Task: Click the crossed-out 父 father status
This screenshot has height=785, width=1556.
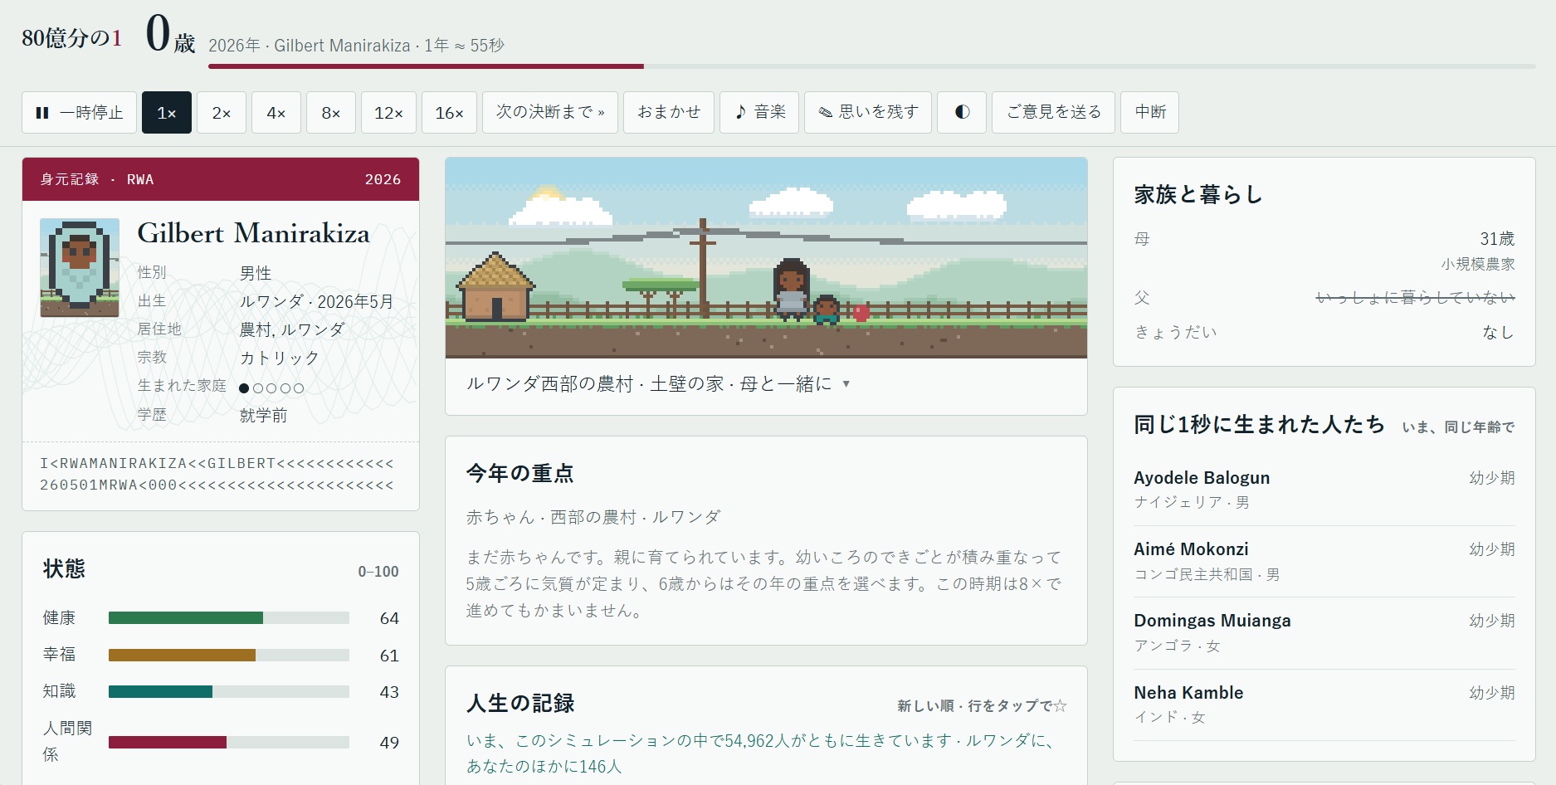Action: pyautogui.click(x=1416, y=298)
